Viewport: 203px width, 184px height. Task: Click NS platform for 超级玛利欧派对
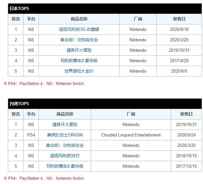(31, 156)
